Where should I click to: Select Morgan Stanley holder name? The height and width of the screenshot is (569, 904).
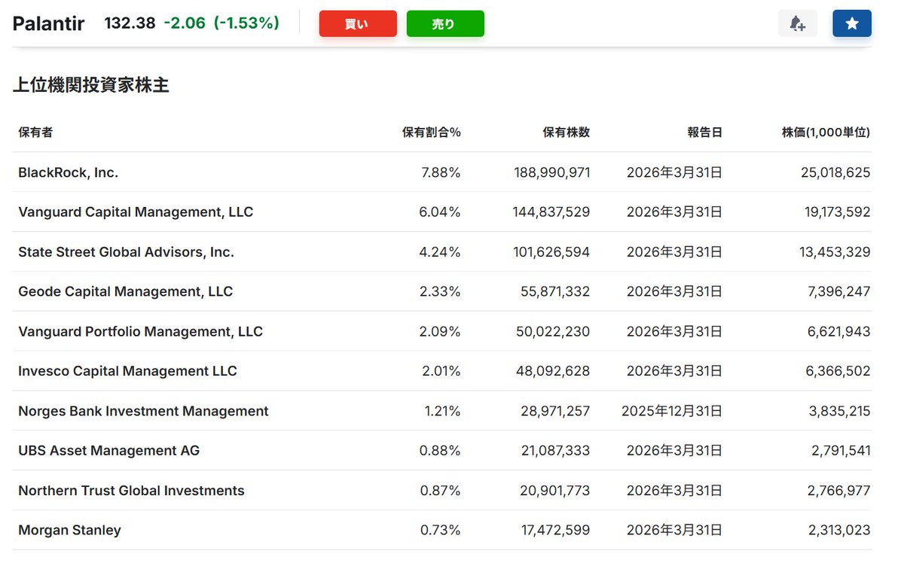click(70, 531)
